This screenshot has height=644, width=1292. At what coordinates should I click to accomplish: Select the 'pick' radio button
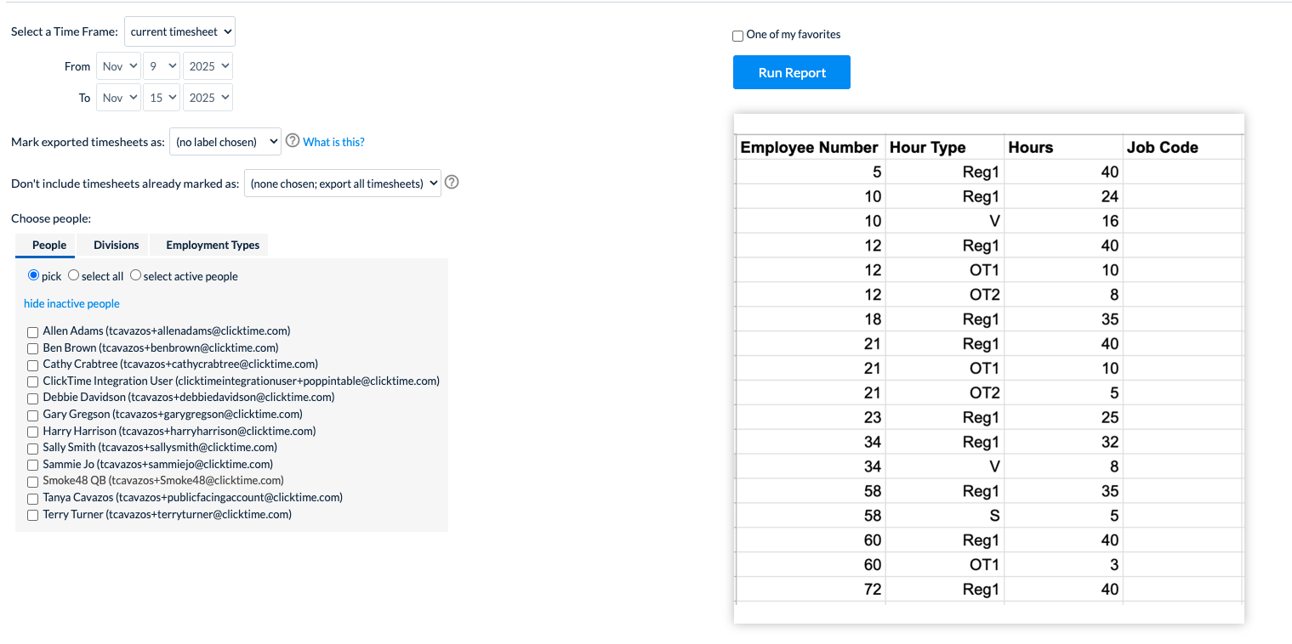(33, 275)
